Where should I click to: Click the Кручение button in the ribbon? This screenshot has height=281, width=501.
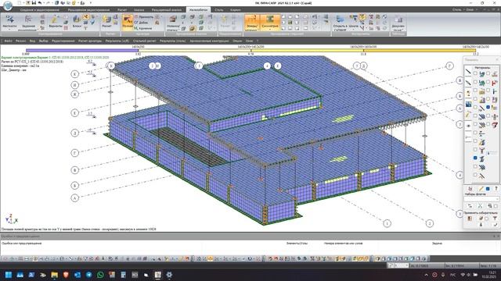tap(142, 28)
